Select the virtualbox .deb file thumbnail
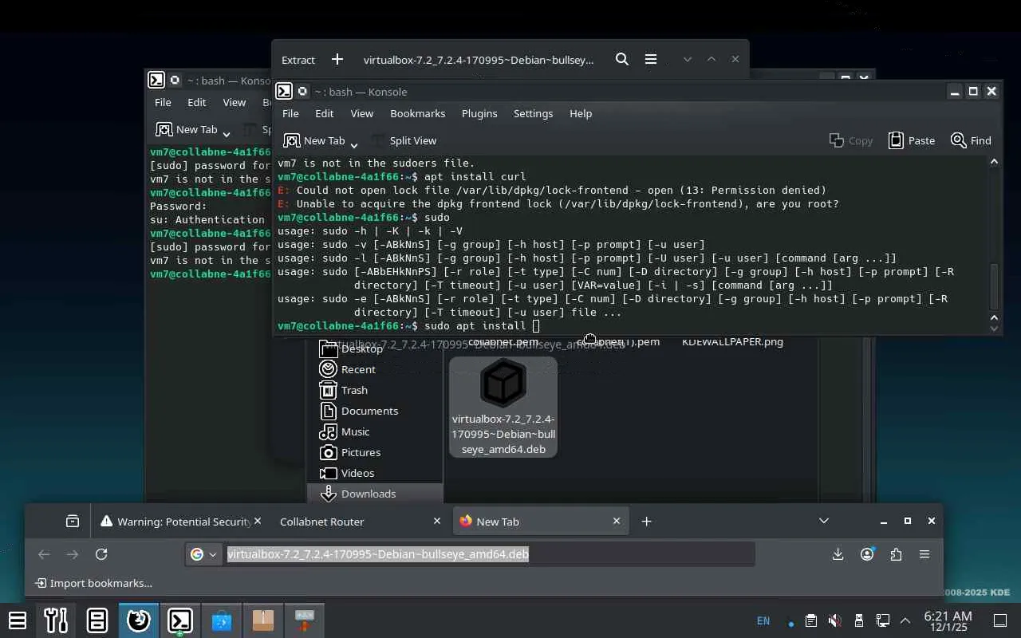1021x638 pixels. (x=503, y=407)
